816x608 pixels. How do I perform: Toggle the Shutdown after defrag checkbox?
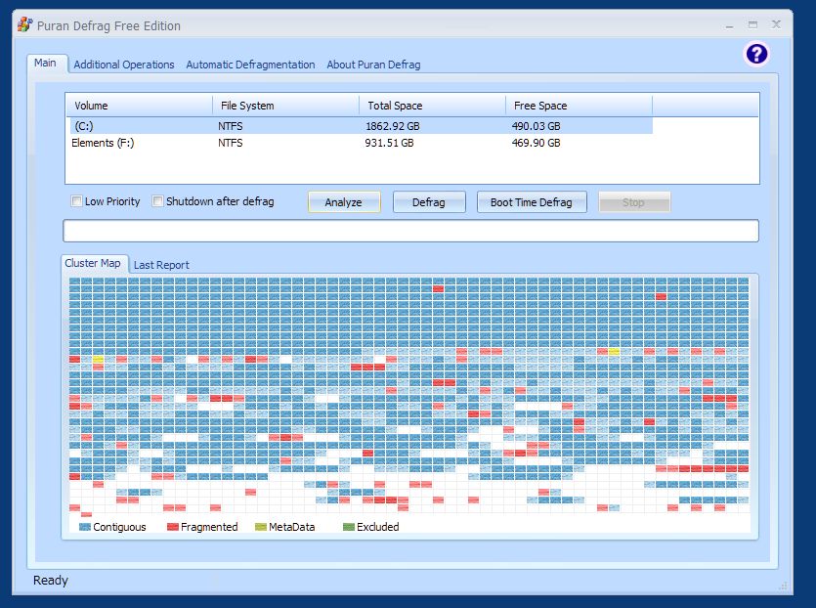(x=157, y=201)
